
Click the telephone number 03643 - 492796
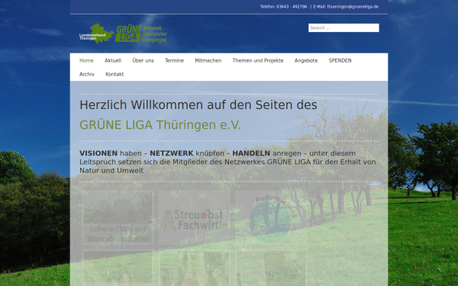tap(292, 6)
